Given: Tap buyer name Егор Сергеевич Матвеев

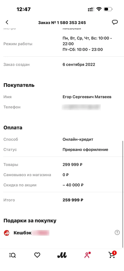Looking at the screenshot, I should coord(87,97).
